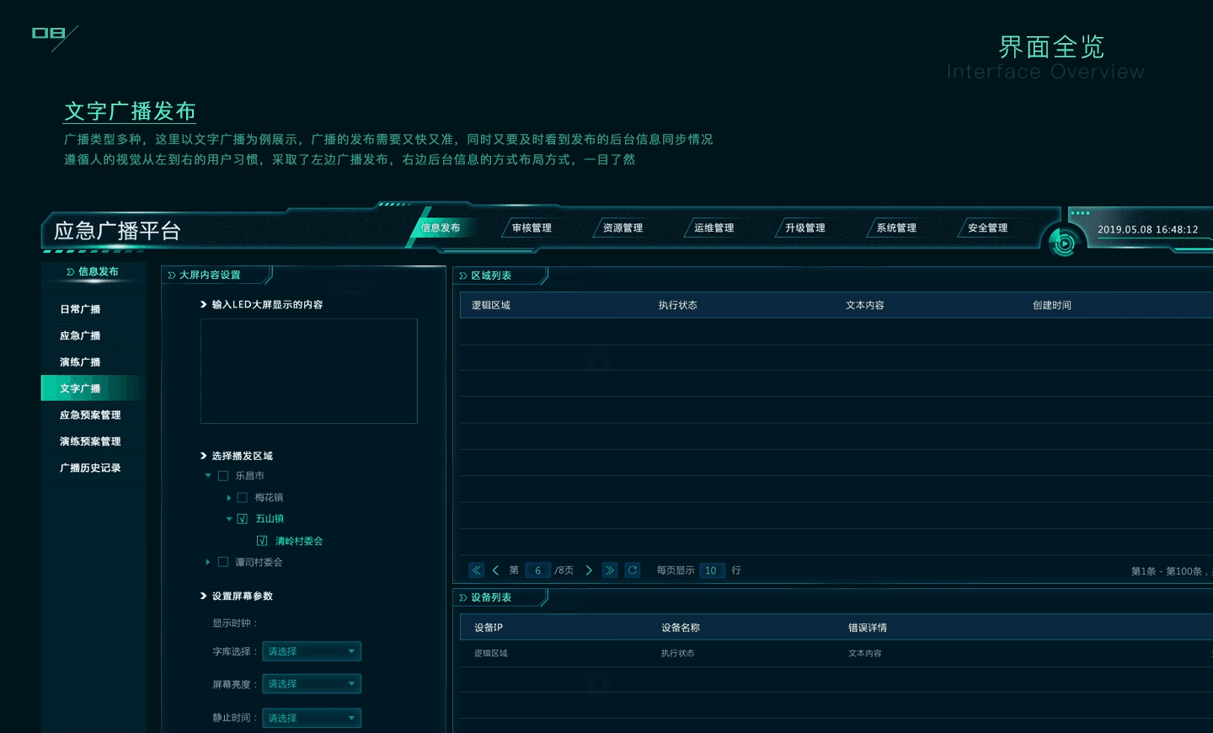Select 文字广播 in sidebar
This screenshot has width=1213, height=733.
[94, 388]
